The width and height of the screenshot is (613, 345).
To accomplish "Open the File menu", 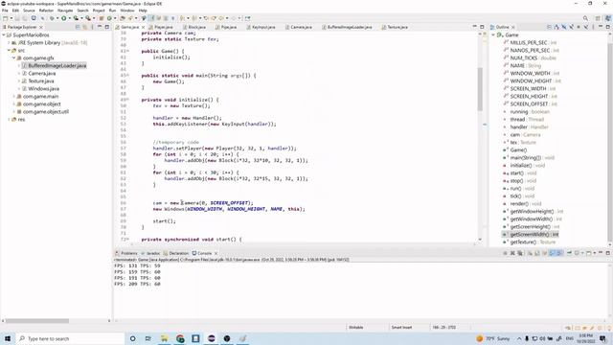I will pos(5,11).
